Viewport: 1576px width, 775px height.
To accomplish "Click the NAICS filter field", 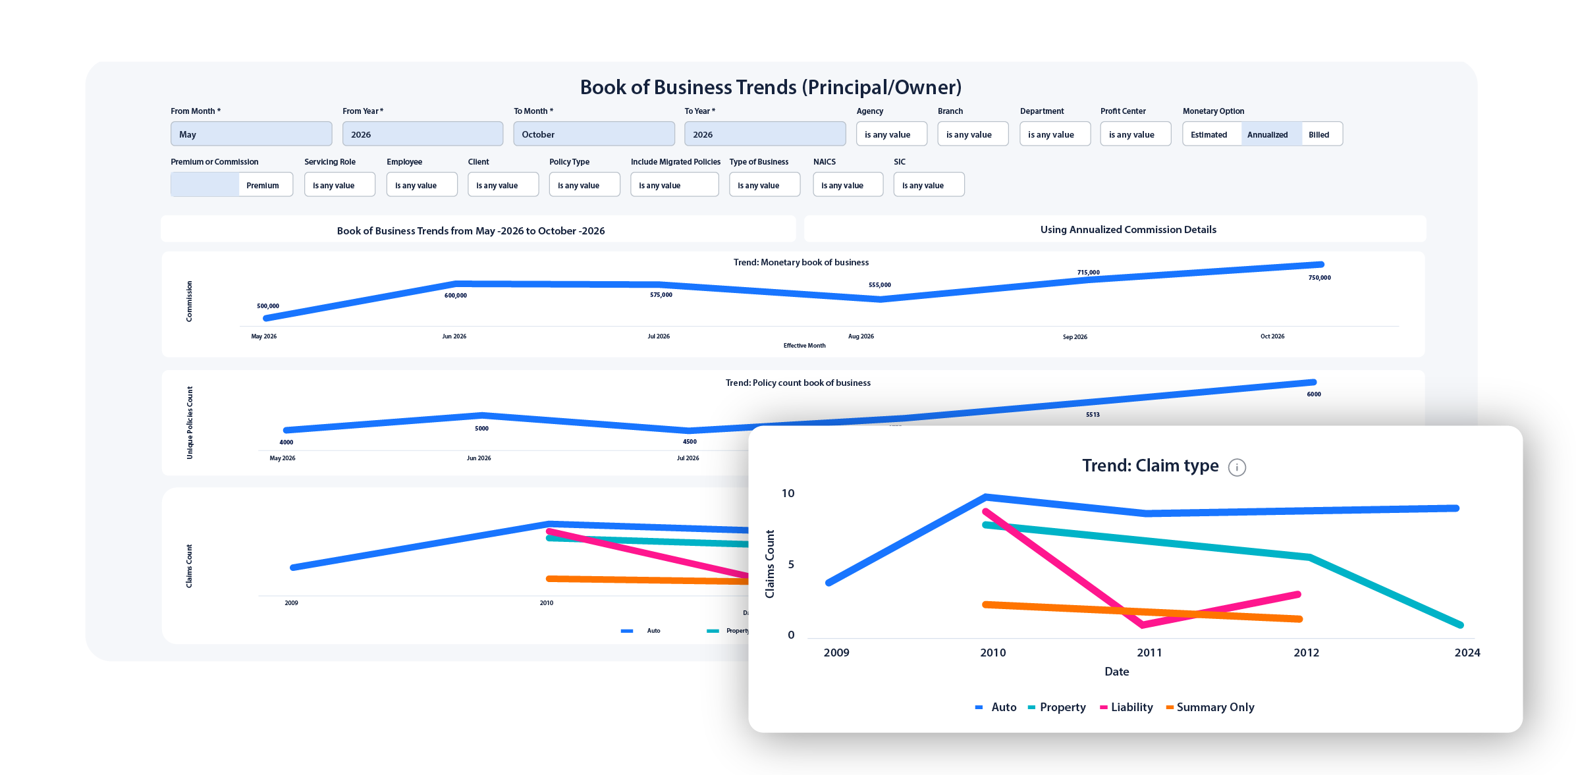I will tap(848, 185).
